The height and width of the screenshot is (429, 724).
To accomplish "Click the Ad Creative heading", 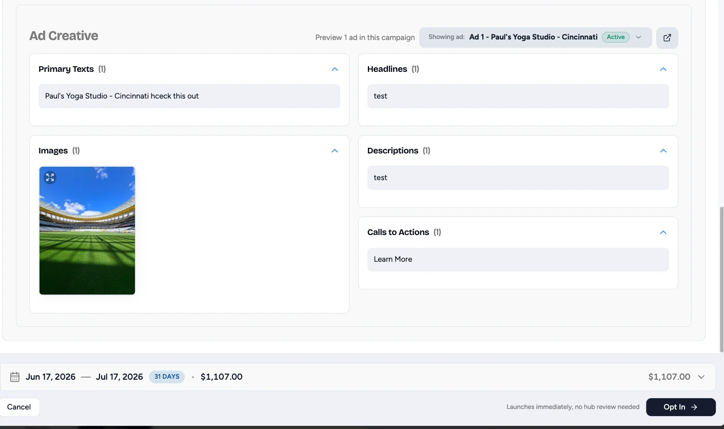I will pyautogui.click(x=64, y=36).
